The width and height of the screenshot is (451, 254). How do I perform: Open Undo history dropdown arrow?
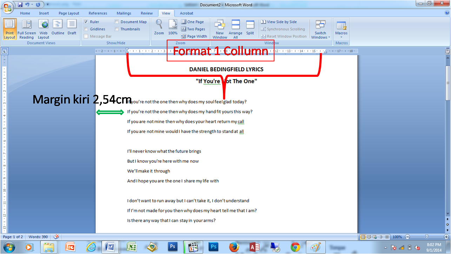pyautogui.click(x=32, y=5)
